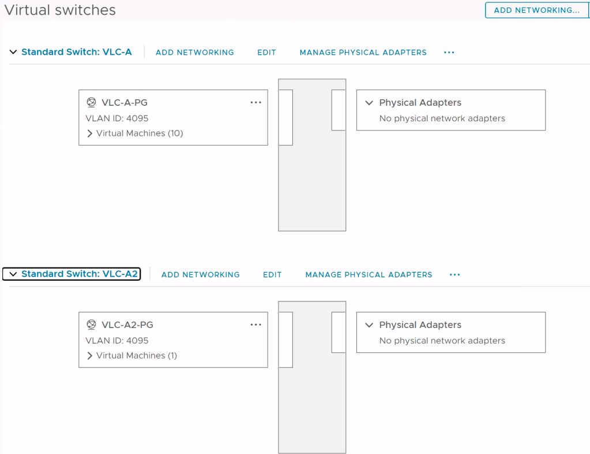Click the VLC-A2-PG port group network icon

91,325
